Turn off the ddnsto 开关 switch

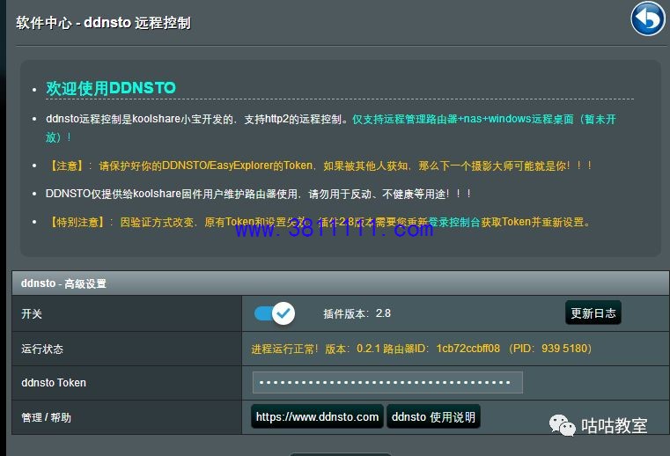[x=275, y=313]
